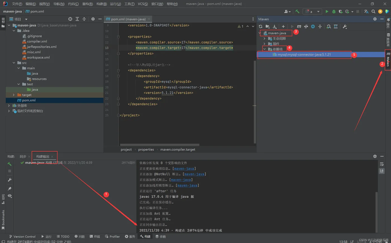Select mysql:mysql-connector-java:5.1.21 dependency

(304, 55)
